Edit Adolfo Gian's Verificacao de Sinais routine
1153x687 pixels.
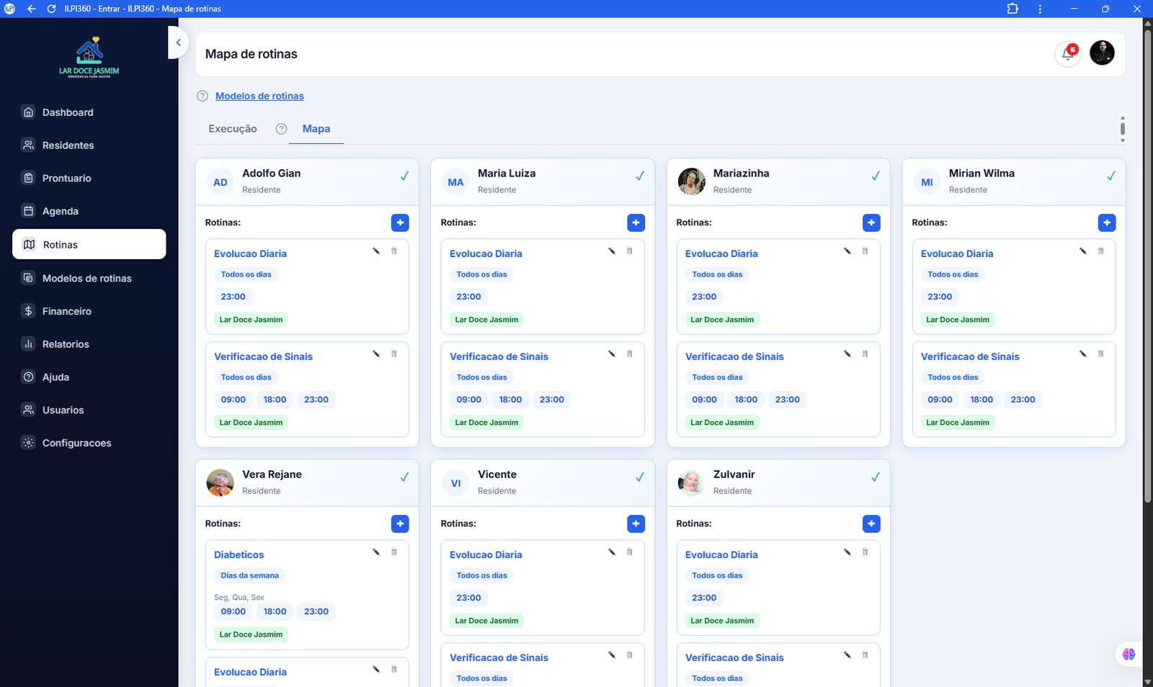coord(376,354)
